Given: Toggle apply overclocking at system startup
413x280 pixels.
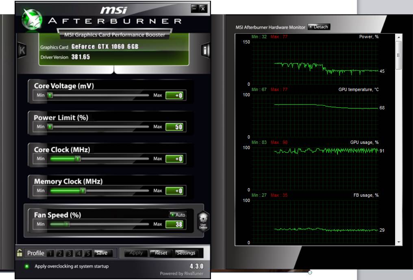Looking at the screenshot, I should coord(27,266).
